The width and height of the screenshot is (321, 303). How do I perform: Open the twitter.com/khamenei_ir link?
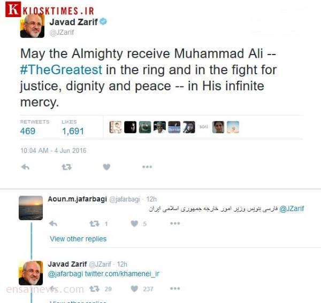(122, 274)
